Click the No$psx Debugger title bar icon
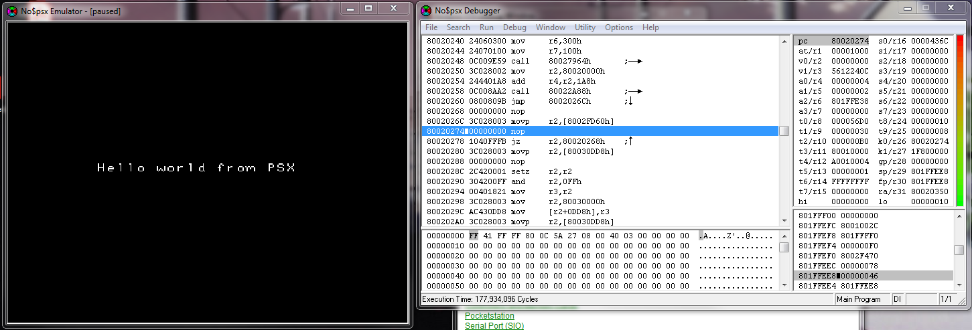This screenshot has height=330, width=972. (426, 10)
